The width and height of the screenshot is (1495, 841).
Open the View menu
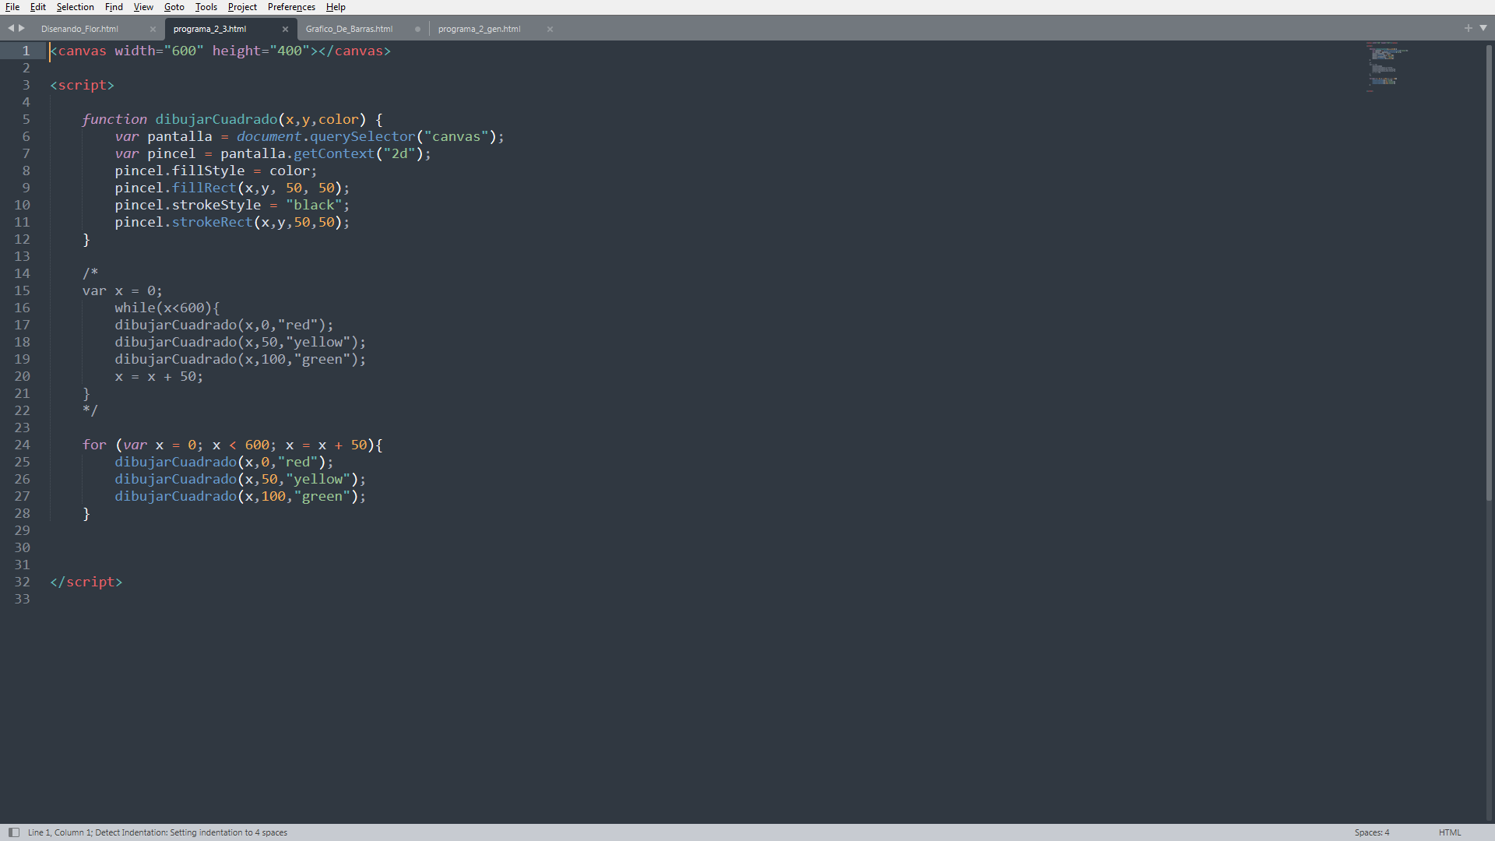143,7
